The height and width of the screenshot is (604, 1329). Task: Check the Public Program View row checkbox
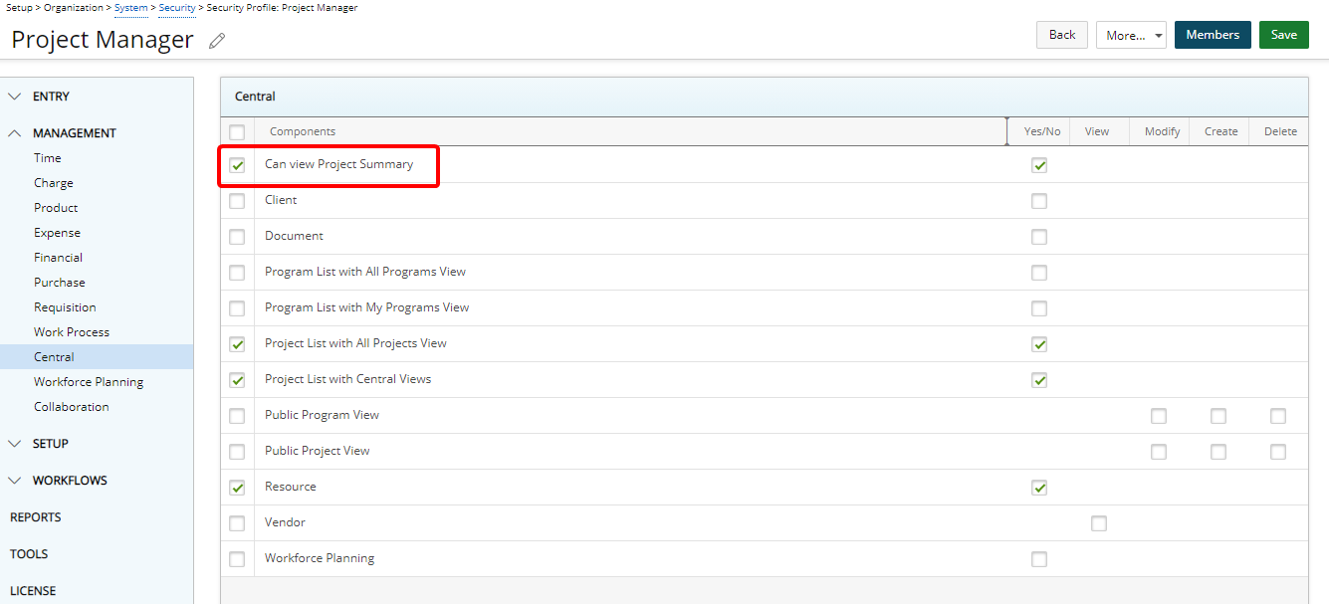(237, 416)
